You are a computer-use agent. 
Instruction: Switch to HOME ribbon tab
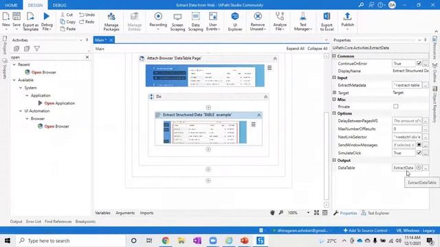click(11, 5)
